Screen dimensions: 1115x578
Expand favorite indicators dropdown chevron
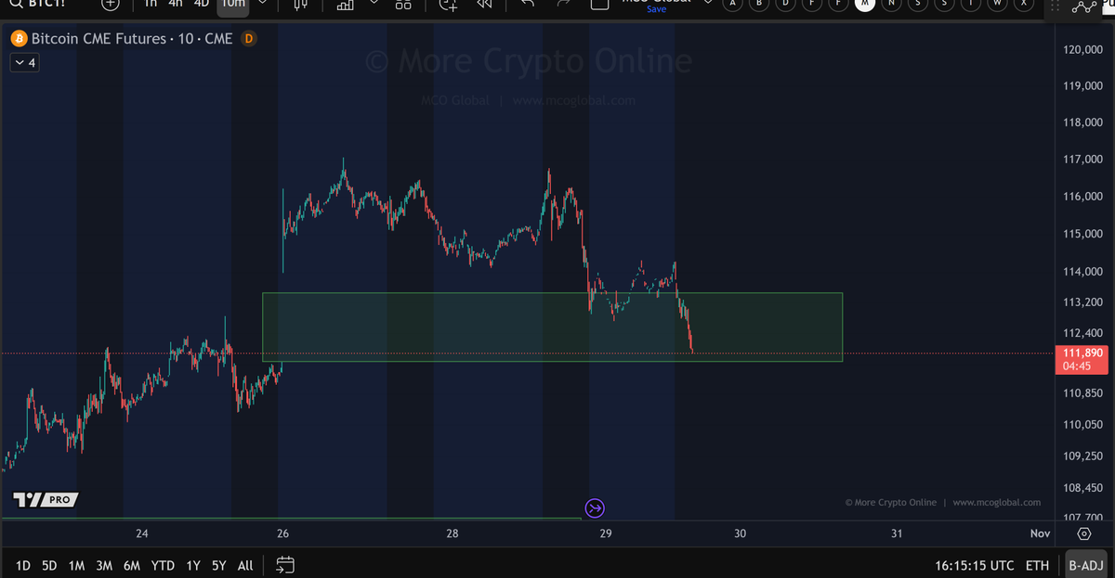(374, 4)
